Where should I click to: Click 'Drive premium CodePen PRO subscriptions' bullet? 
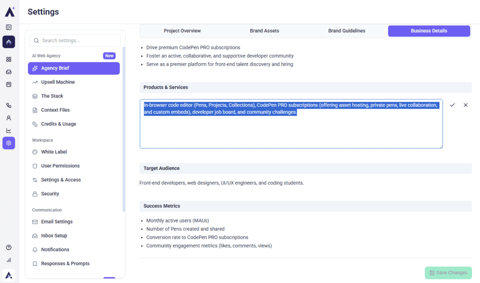[193, 47]
